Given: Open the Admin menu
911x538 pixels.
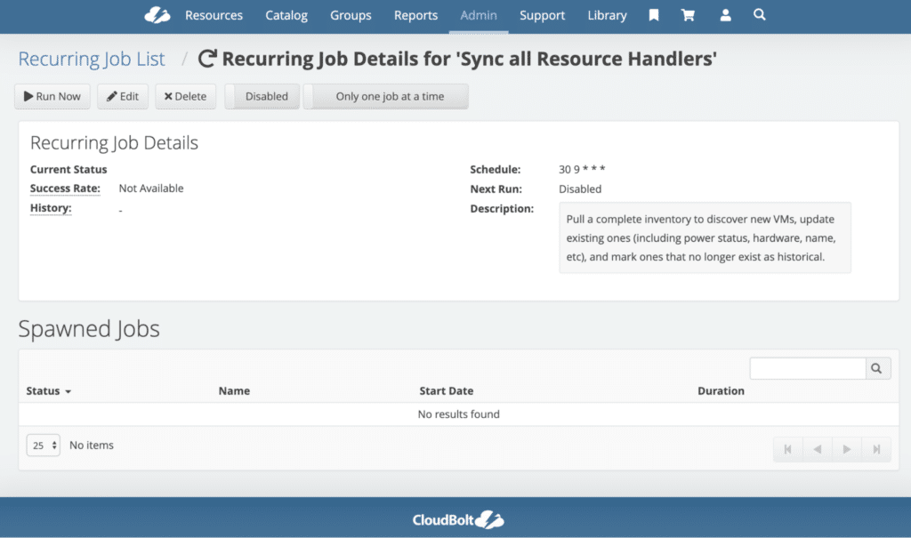Looking at the screenshot, I should pyautogui.click(x=479, y=15).
